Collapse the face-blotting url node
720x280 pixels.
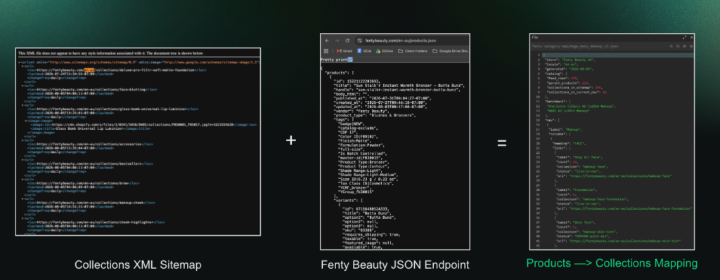[23, 86]
